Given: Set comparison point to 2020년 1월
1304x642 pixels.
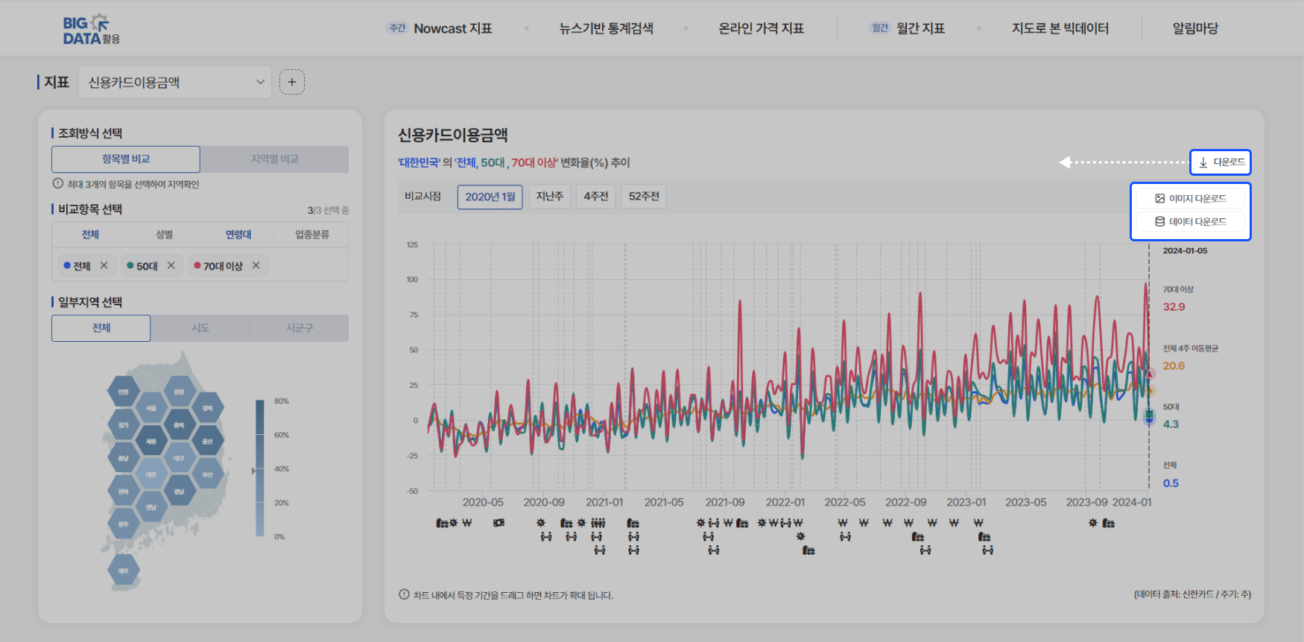Looking at the screenshot, I should pos(490,197).
